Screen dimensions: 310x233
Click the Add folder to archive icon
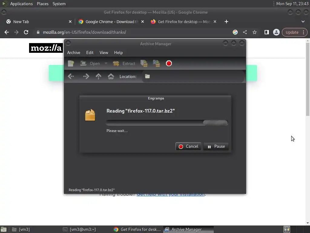157,63
